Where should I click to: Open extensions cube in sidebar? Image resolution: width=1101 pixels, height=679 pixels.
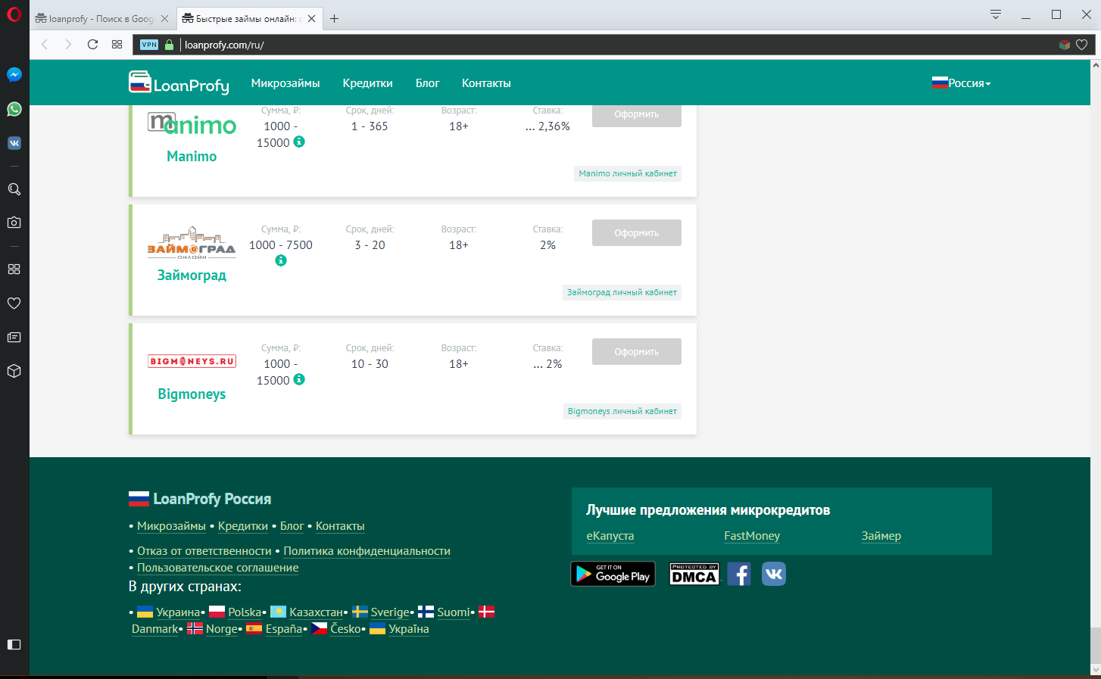pos(14,371)
